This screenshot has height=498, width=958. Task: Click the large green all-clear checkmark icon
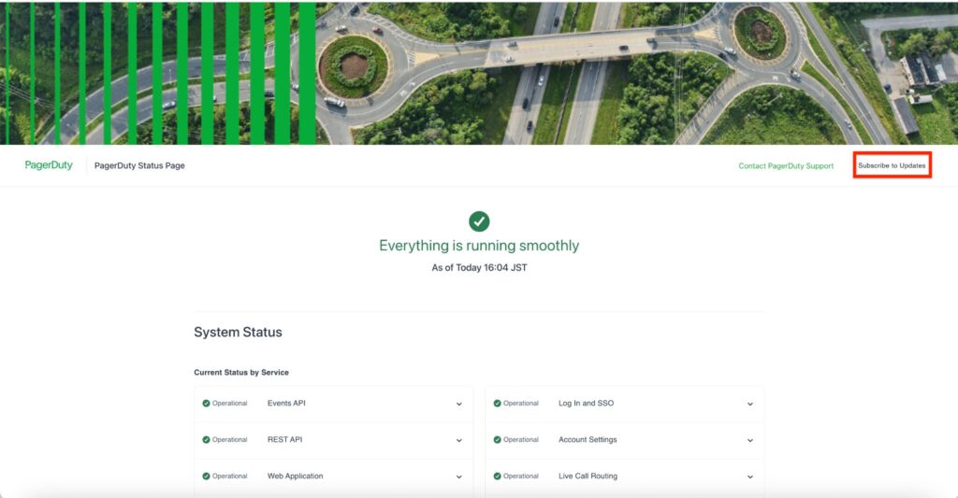coord(479,221)
